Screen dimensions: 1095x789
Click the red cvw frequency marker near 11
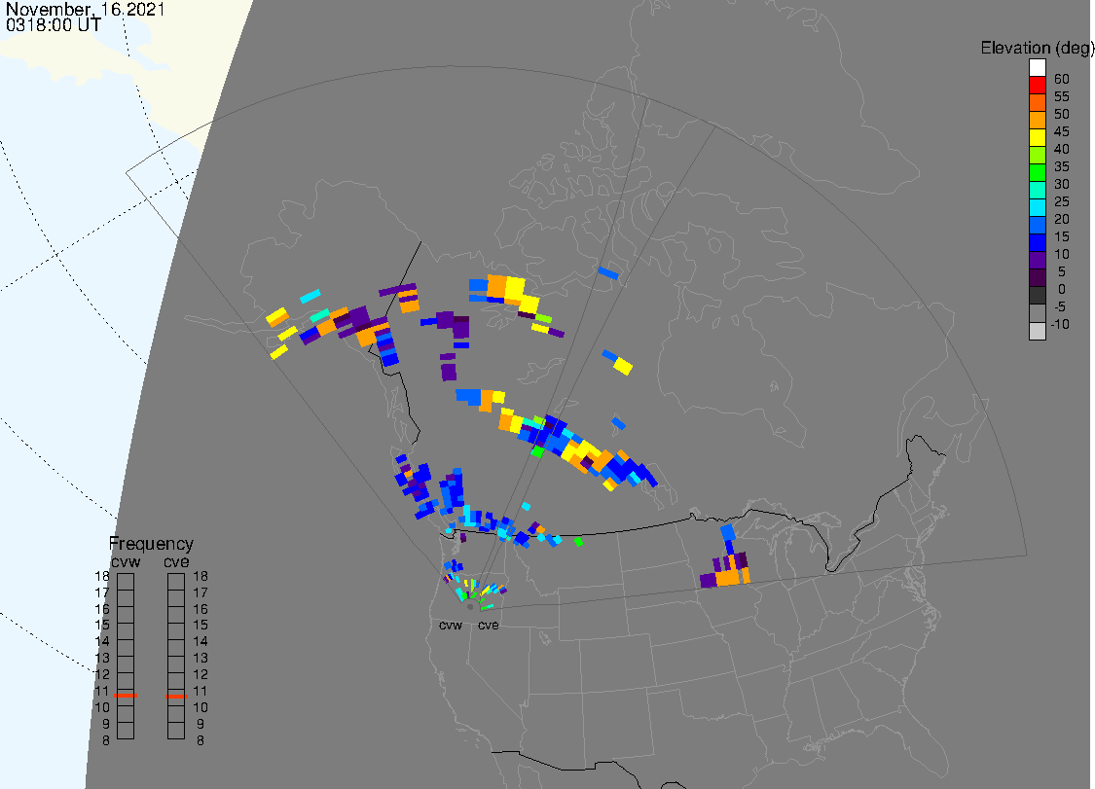click(x=126, y=696)
